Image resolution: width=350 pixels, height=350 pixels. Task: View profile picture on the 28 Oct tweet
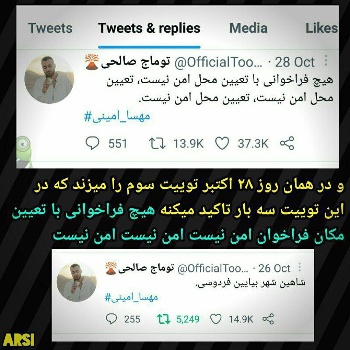point(49,79)
